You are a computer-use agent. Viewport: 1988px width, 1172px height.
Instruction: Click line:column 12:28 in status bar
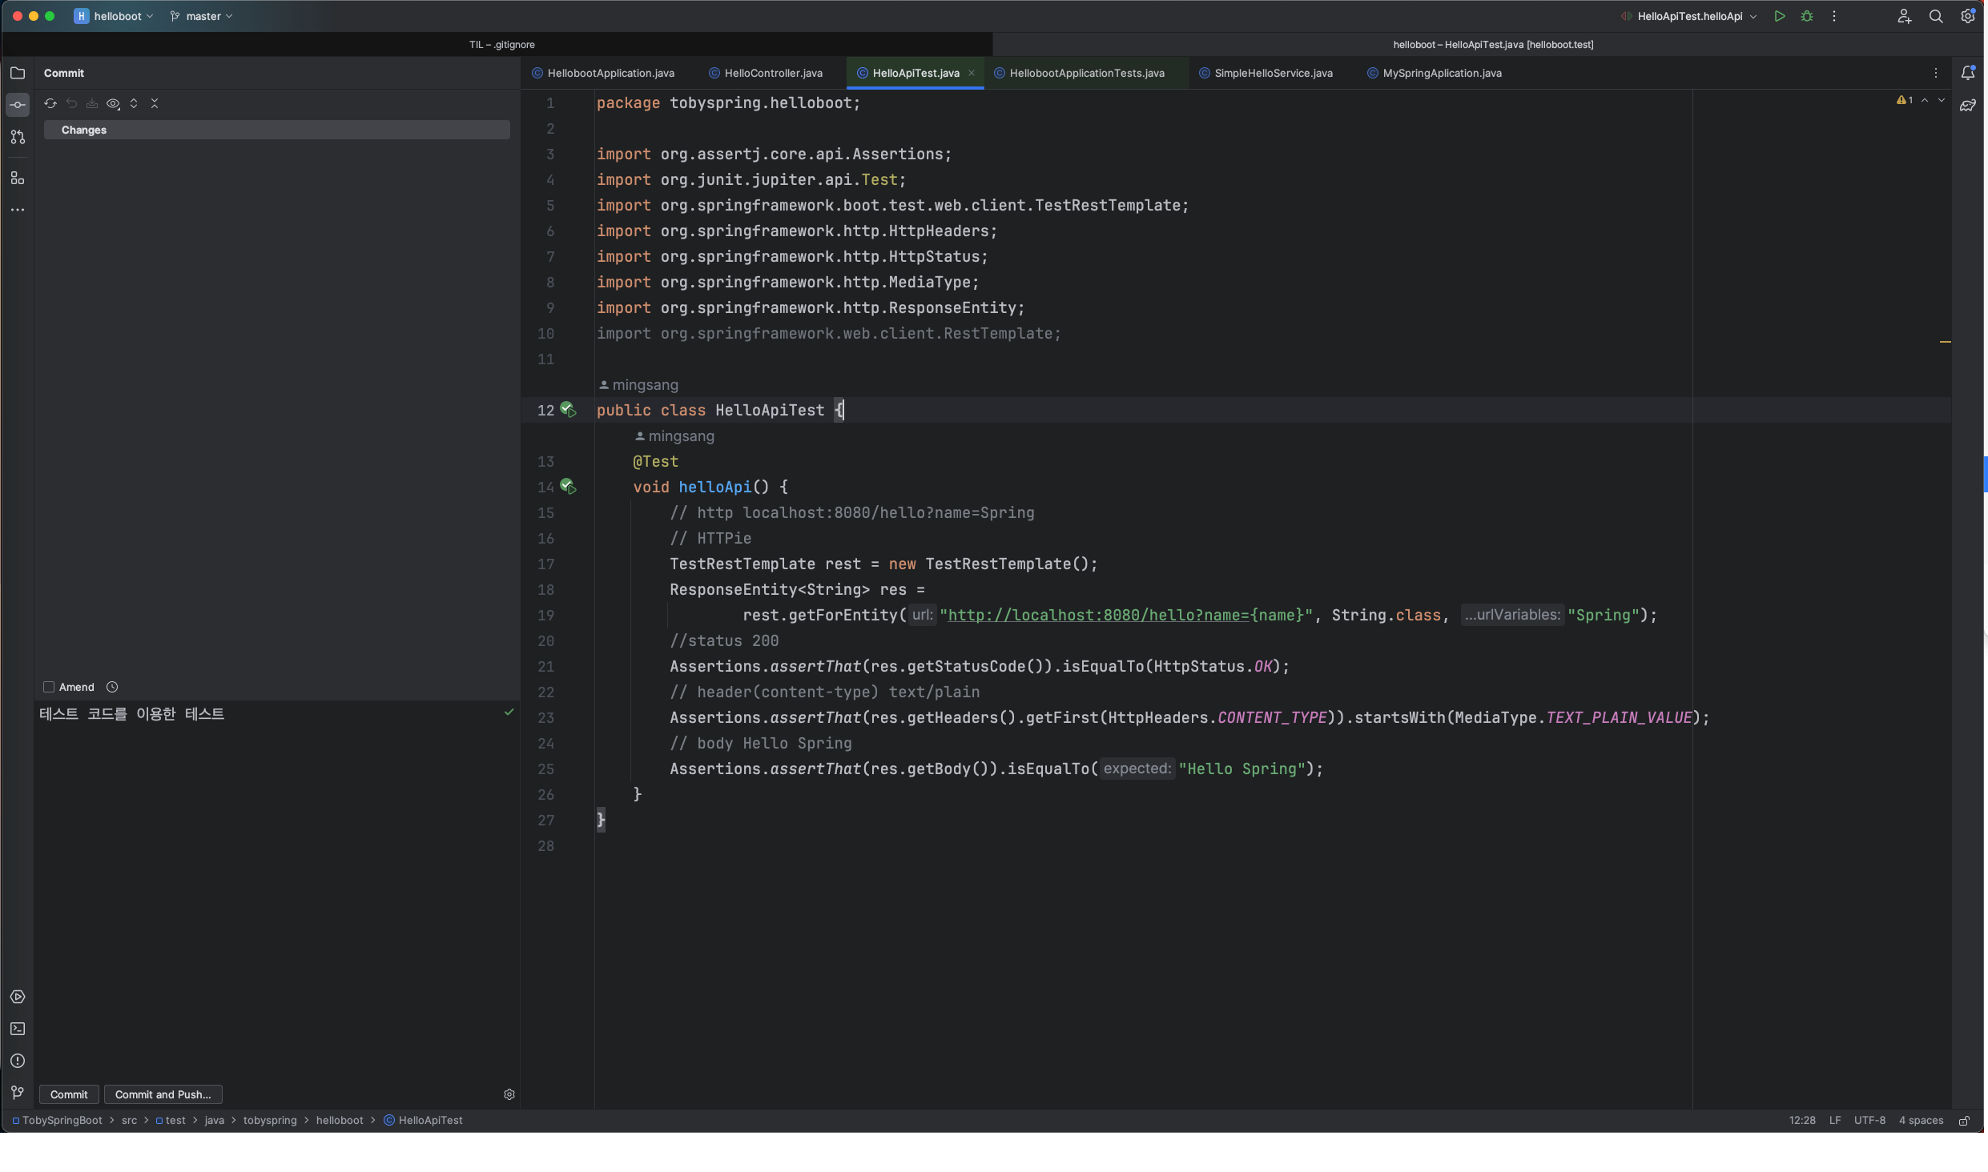(1802, 1120)
